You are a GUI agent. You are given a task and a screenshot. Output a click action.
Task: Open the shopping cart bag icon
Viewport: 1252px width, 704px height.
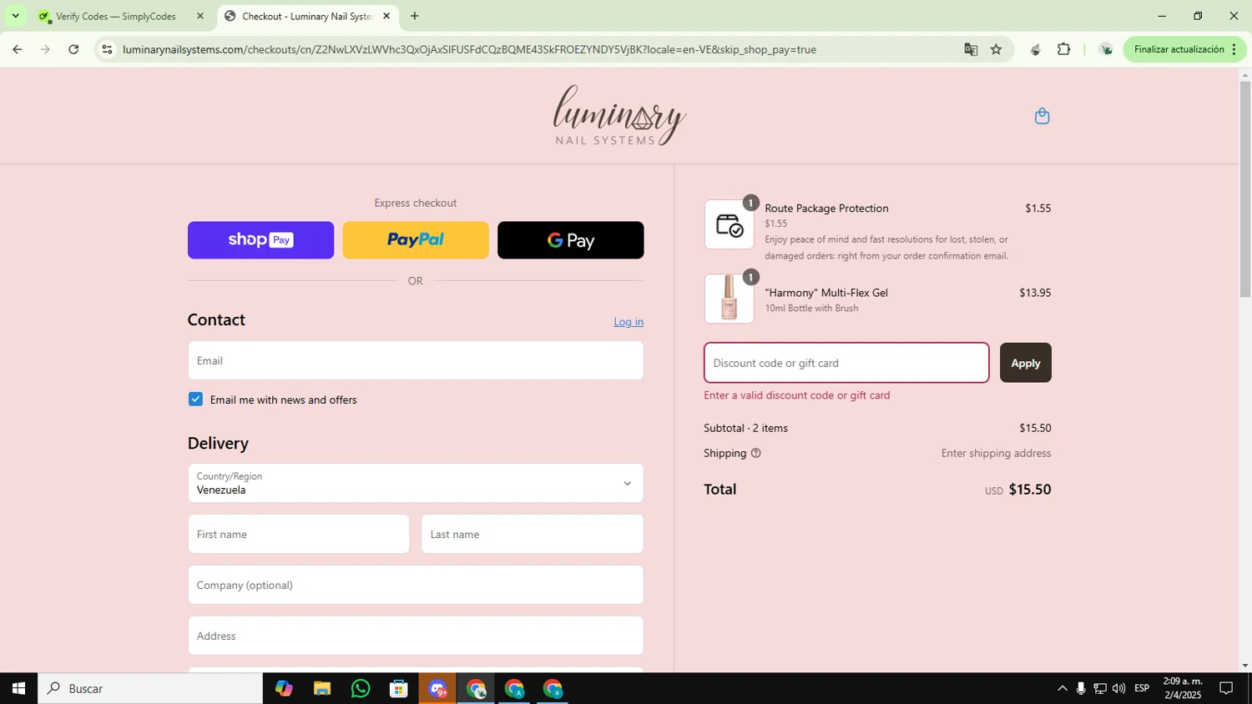1042,116
